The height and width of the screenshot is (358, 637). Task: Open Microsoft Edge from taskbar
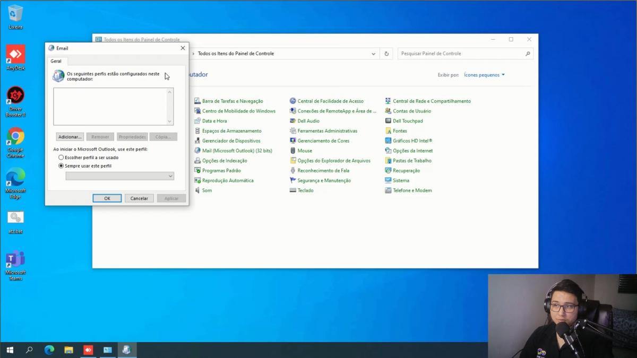(x=49, y=350)
